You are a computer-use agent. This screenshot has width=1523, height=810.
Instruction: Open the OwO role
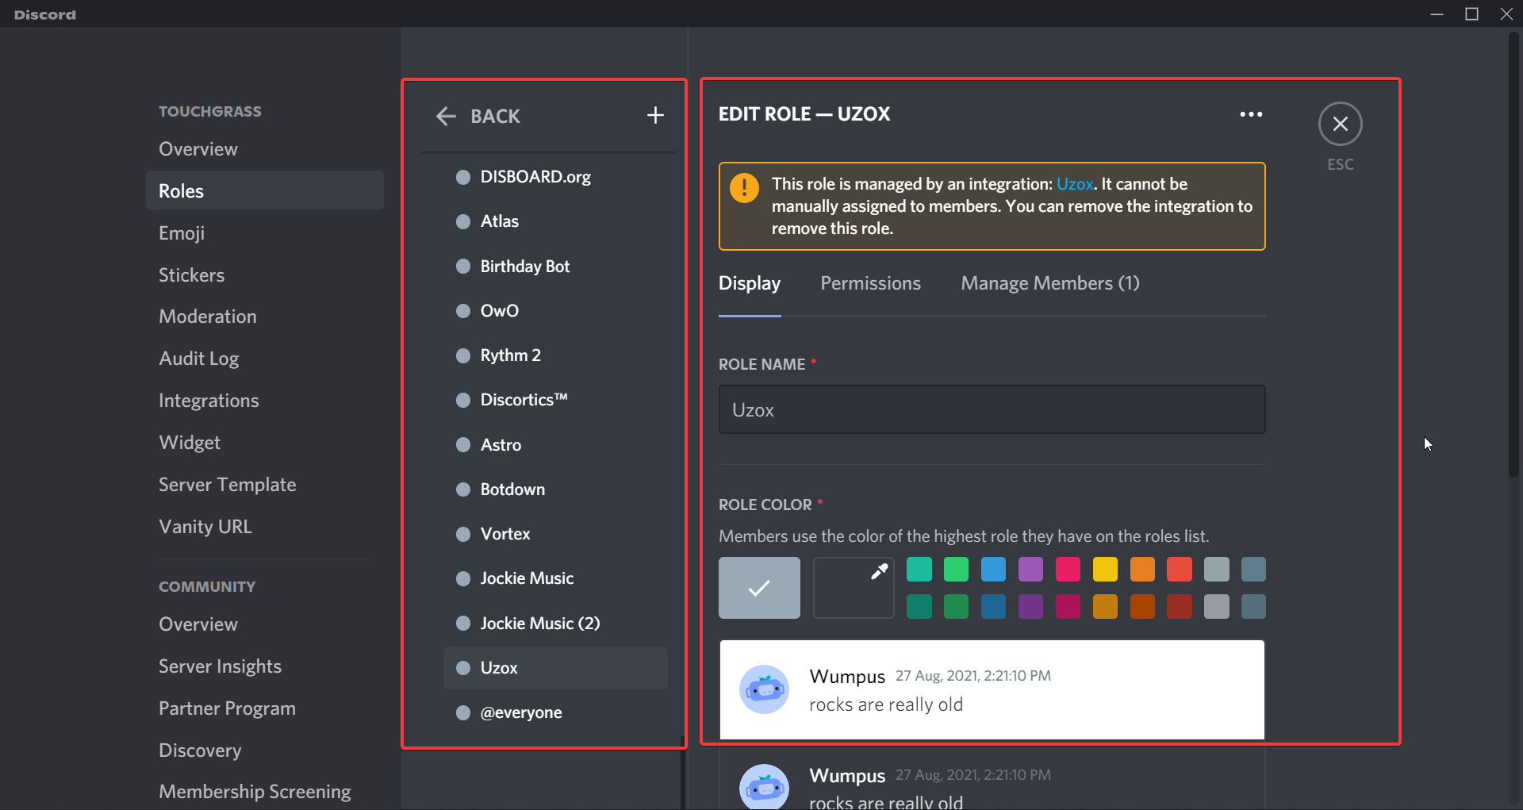pyautogui.click(x=555, y=311)
